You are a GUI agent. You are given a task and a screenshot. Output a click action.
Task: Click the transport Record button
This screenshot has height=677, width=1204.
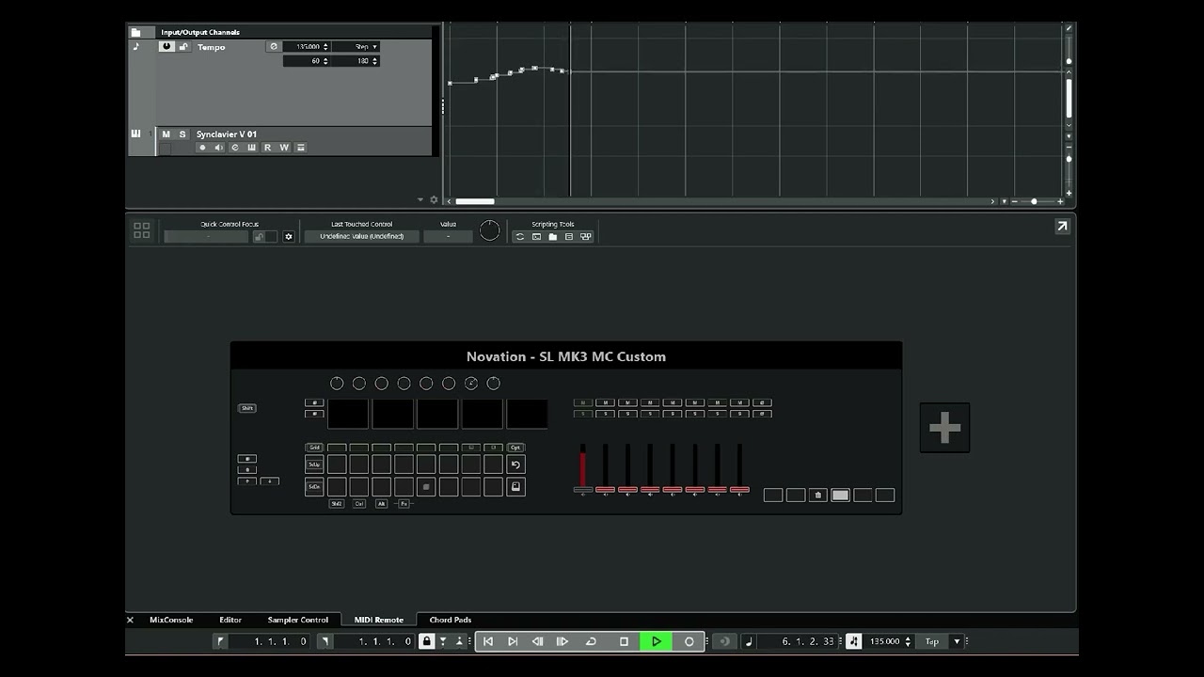pos(689,641)
